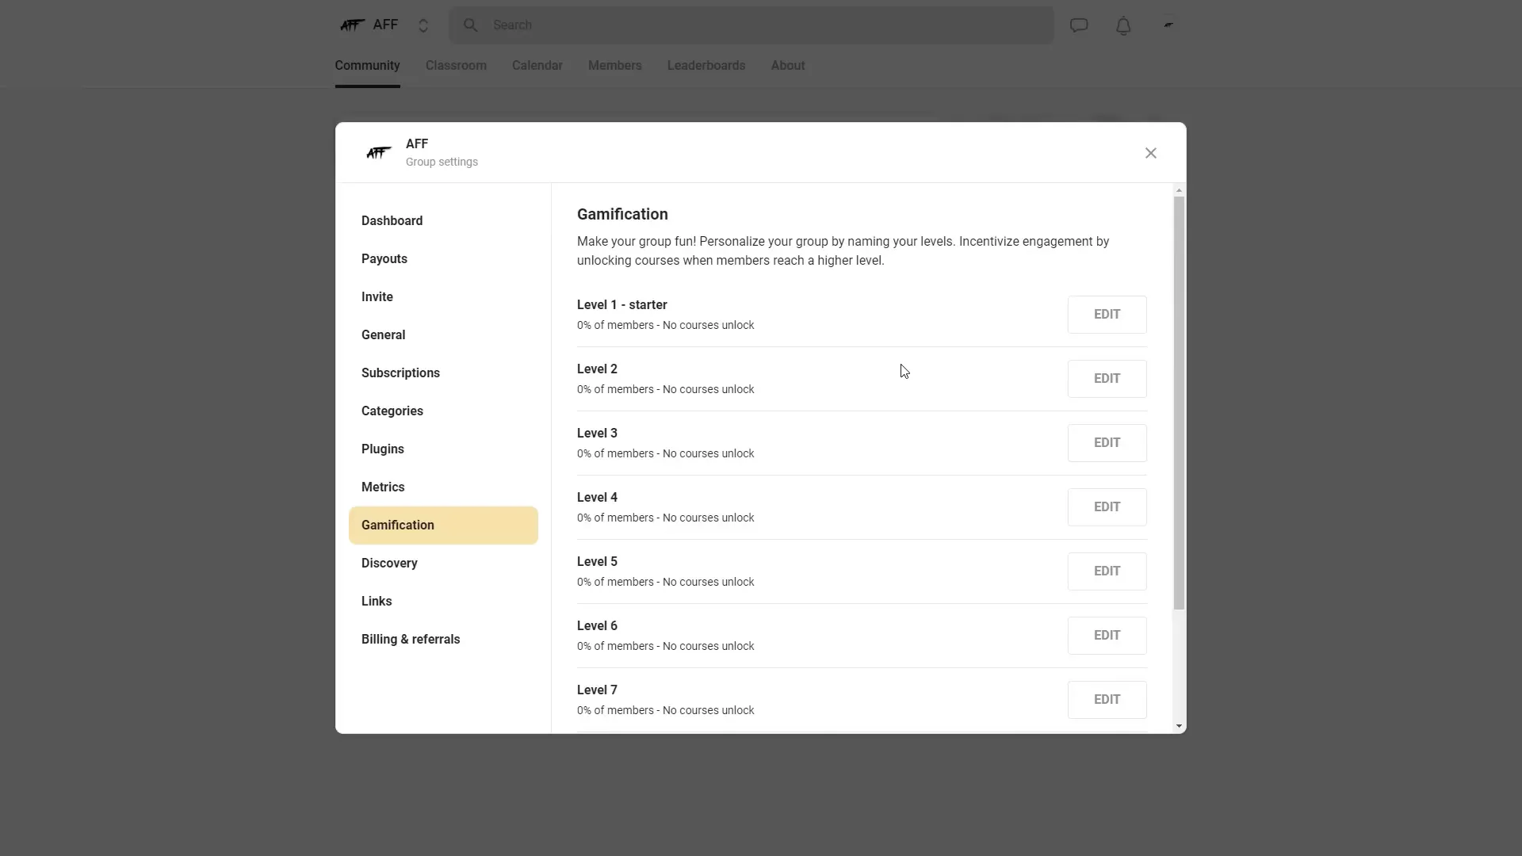Open the Calendar tab

[x=537, y=66]
